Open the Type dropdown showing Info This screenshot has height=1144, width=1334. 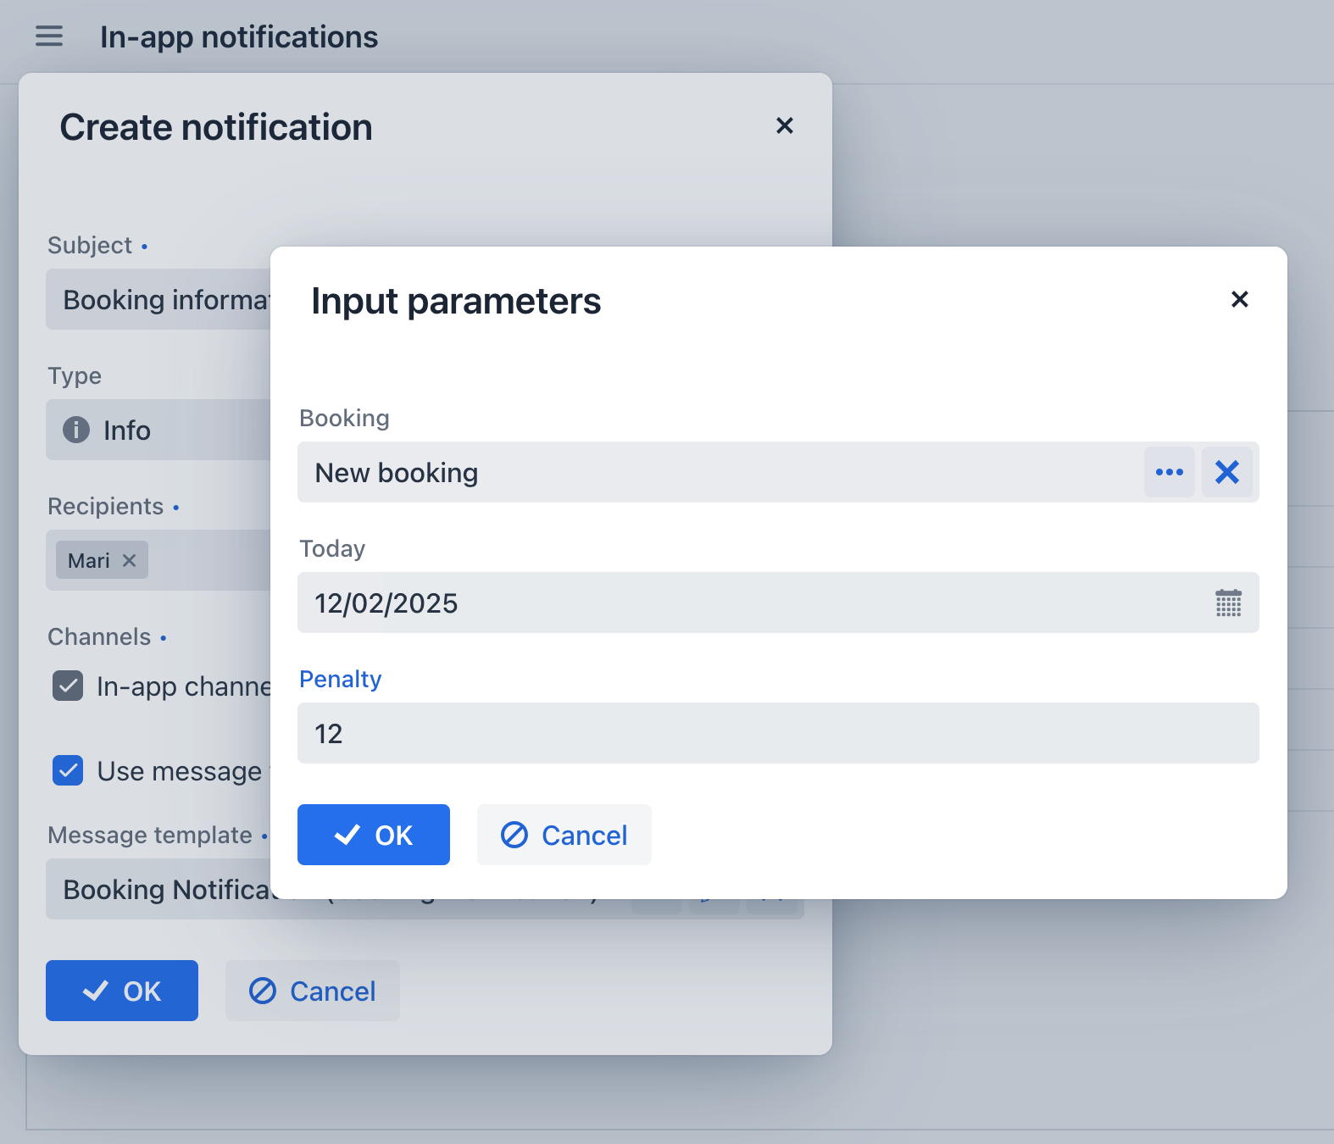158,430
